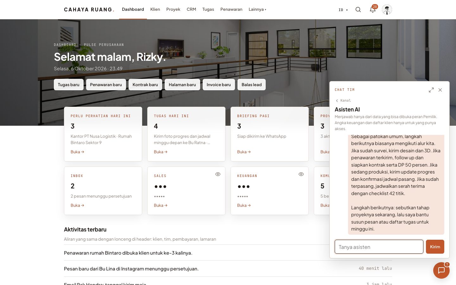Go back to Kanal list
Image resolution: width=456 pixels, height=285 pixels.
pyautogui.click(x=343, y=100)
